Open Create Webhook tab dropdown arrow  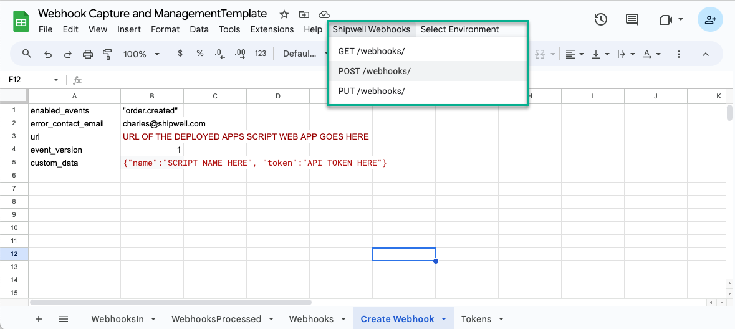444,319
